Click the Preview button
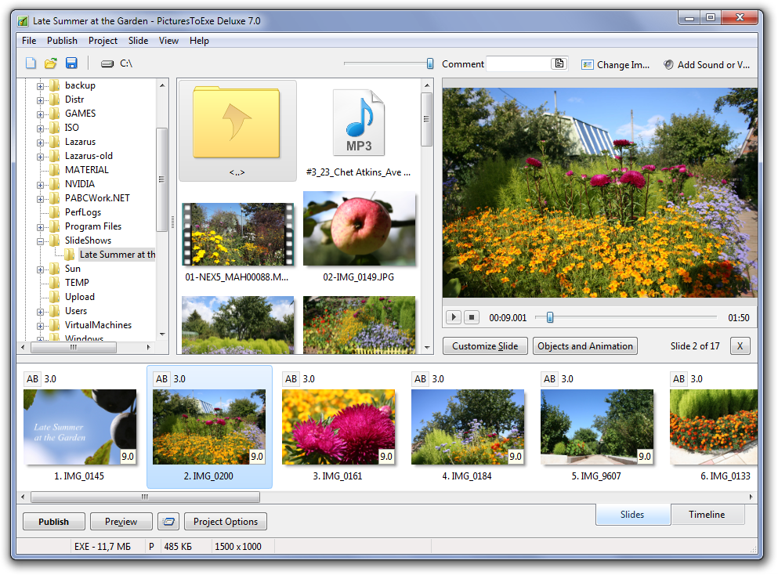The height and width of the screenshot is (575, 778). click(121, 522)
